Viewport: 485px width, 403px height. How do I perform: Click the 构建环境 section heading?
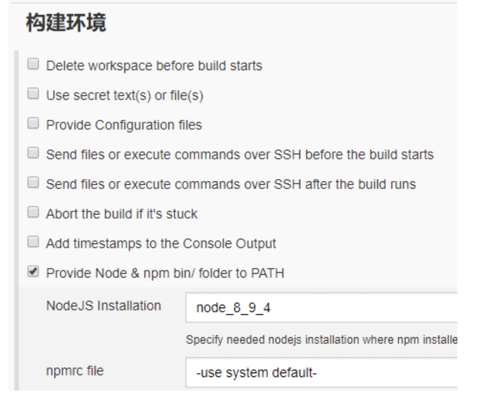point(66,23)
